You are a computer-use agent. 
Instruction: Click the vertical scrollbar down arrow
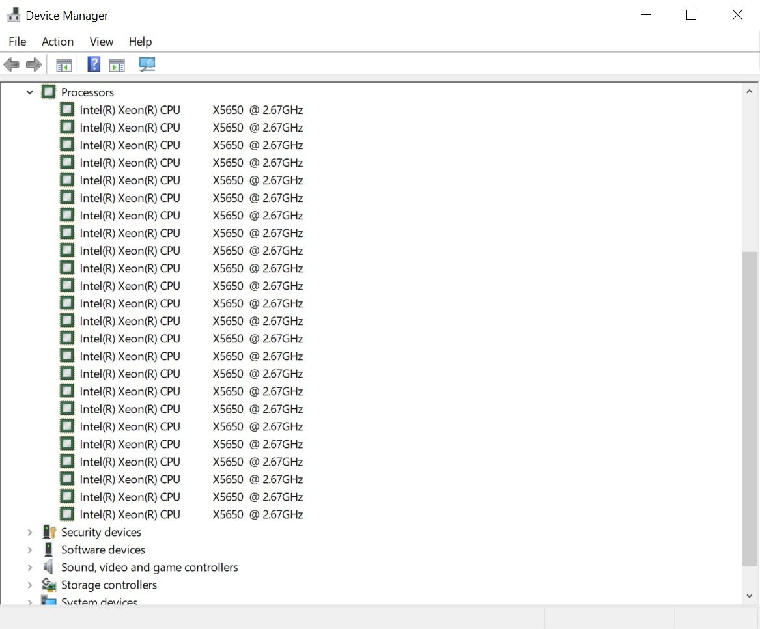click(x=750, y=596)
